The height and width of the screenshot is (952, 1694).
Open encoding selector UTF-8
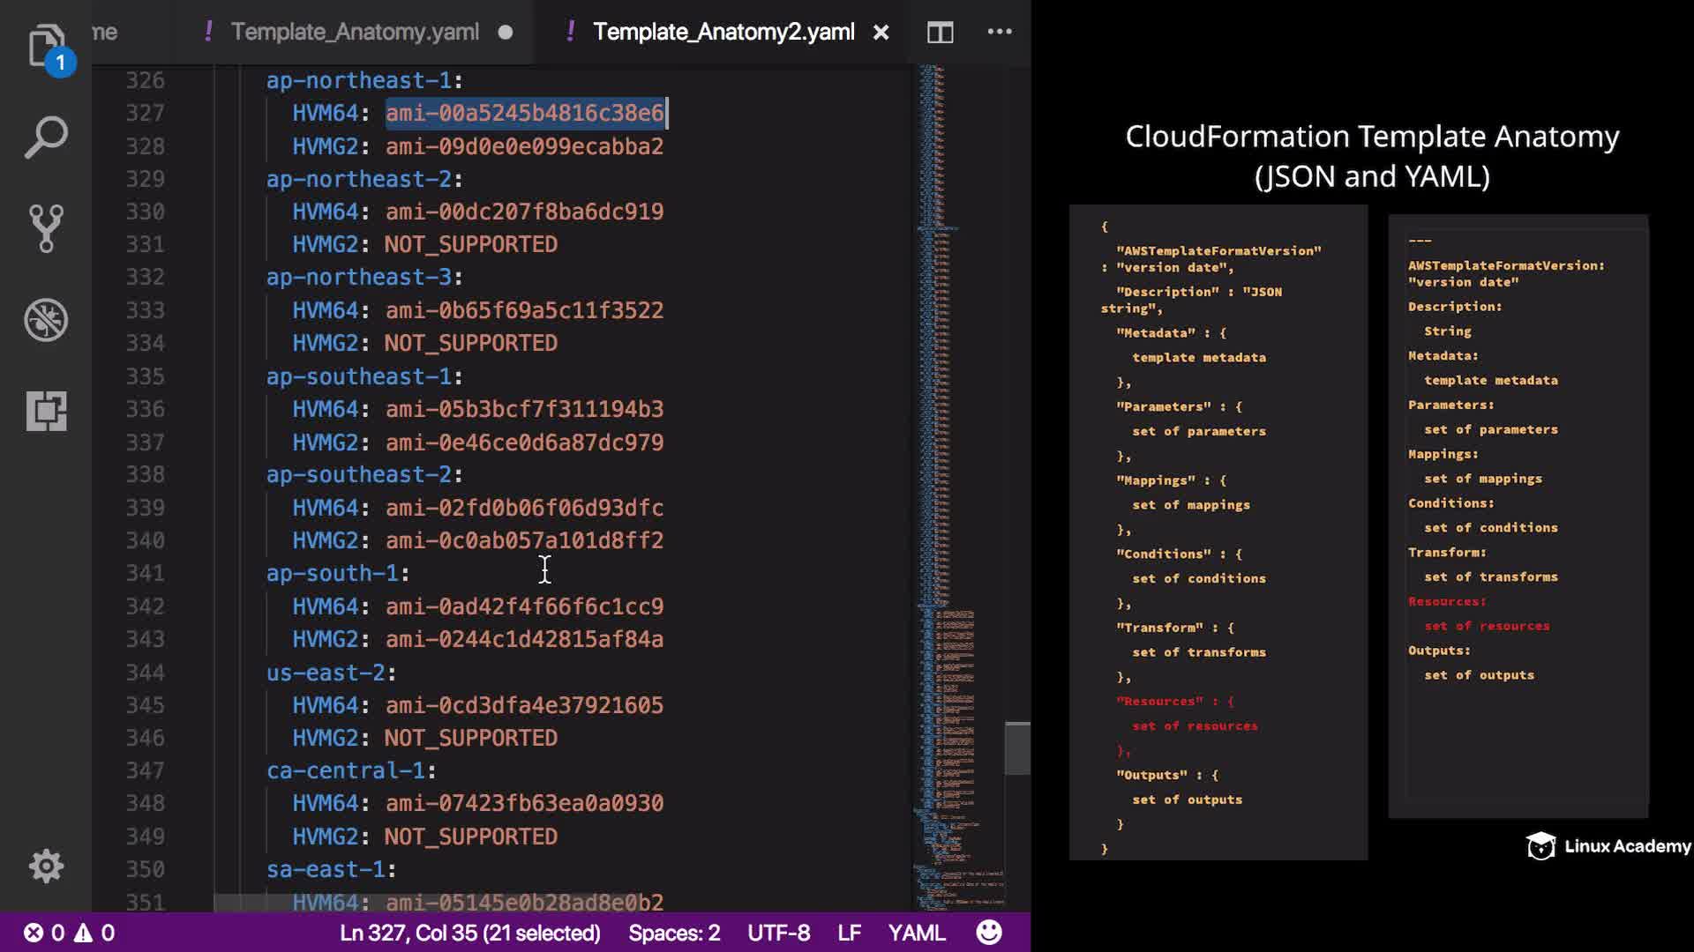[x=778, y=933]
